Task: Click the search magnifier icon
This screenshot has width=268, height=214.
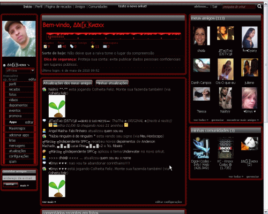Action: [259, 6]
